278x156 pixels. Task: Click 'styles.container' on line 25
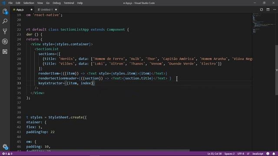(73, 44)
